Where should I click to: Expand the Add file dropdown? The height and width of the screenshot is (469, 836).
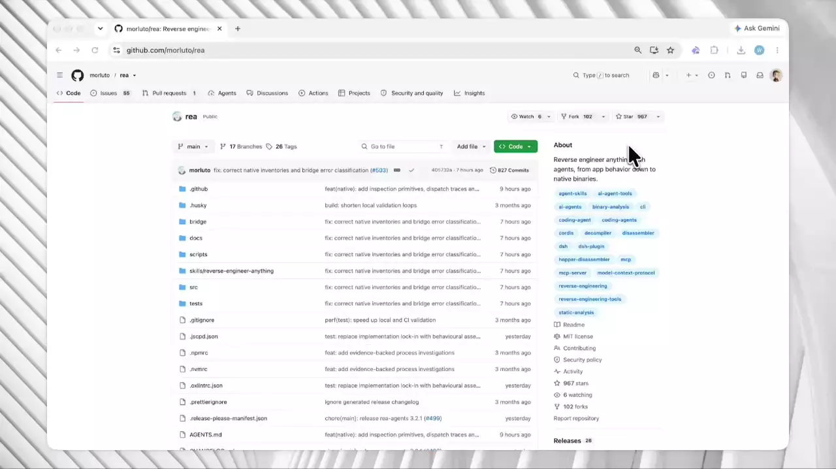pyautogui.click(x=471, y=146)
